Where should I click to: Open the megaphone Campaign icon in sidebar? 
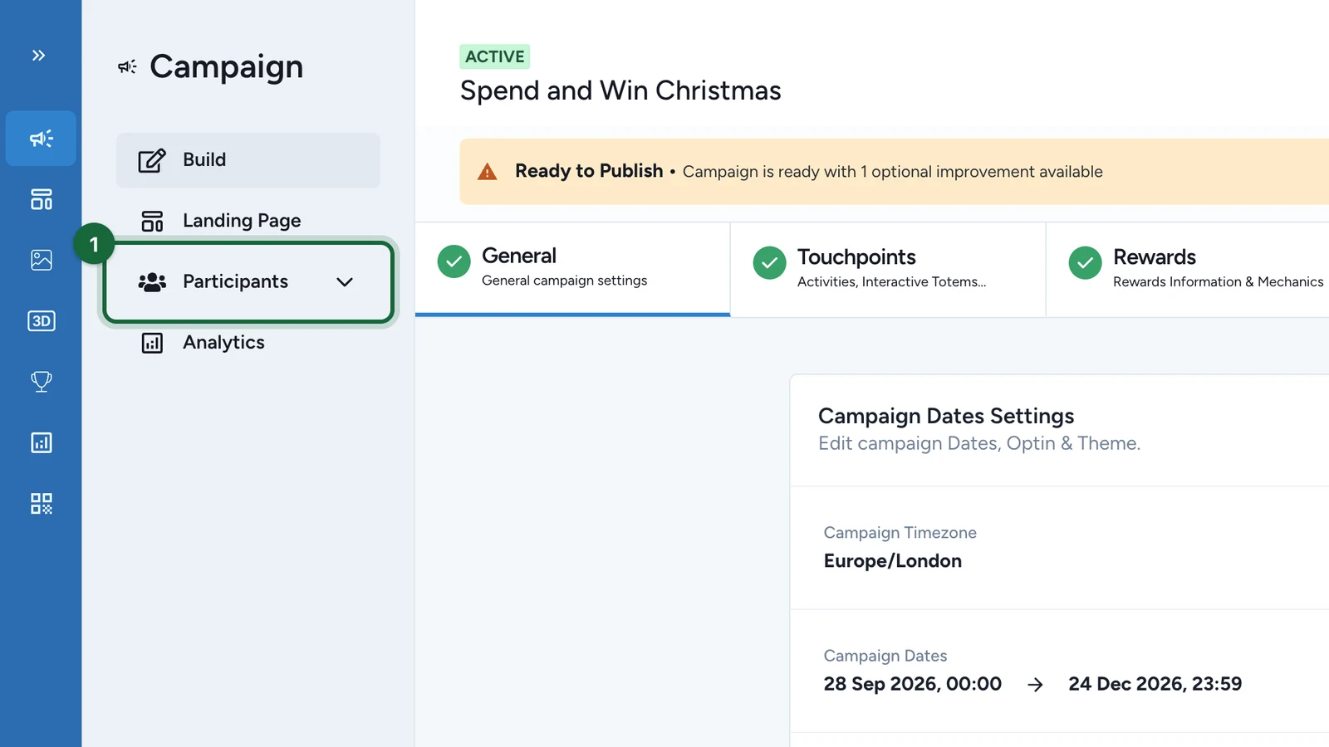click(41, 139)
